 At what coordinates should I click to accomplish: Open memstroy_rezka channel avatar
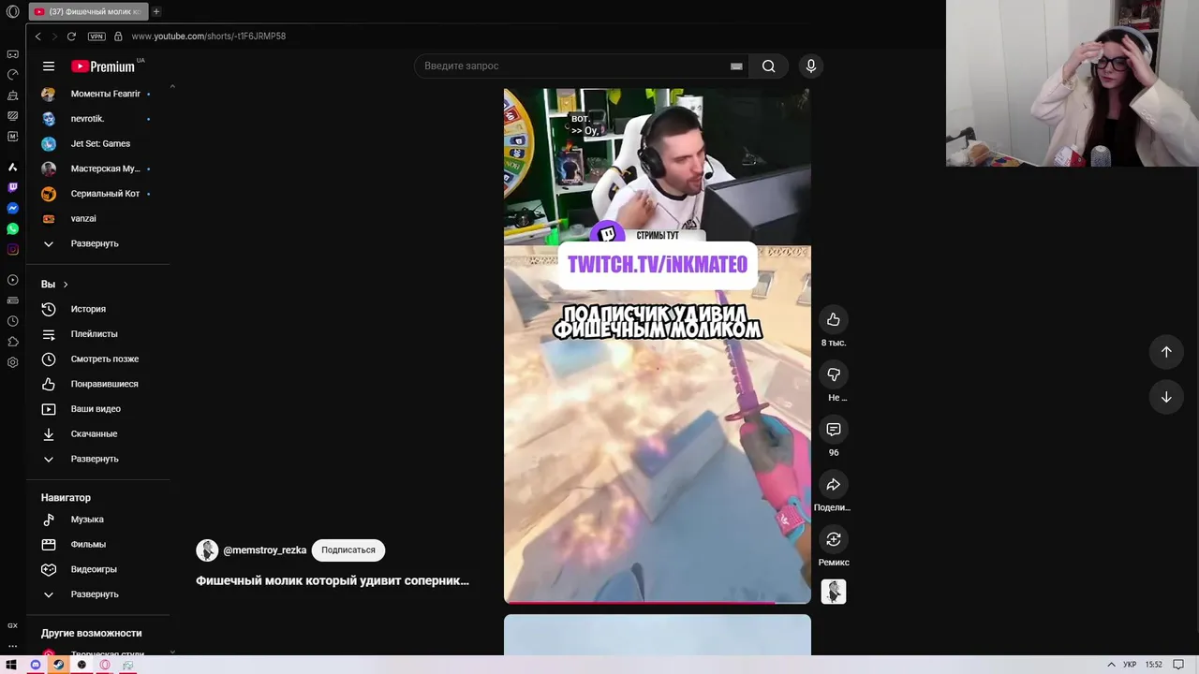(207, 550)
